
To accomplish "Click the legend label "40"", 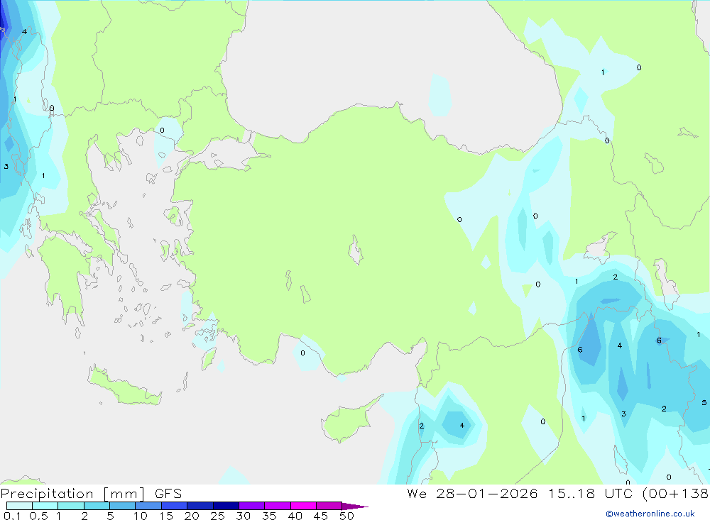I will click(x=295, y=516).
